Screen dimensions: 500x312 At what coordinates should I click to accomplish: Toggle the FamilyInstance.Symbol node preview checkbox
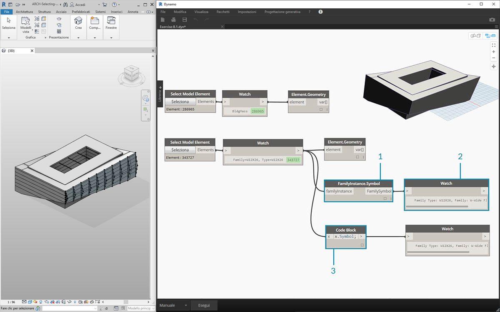point(385,198)
